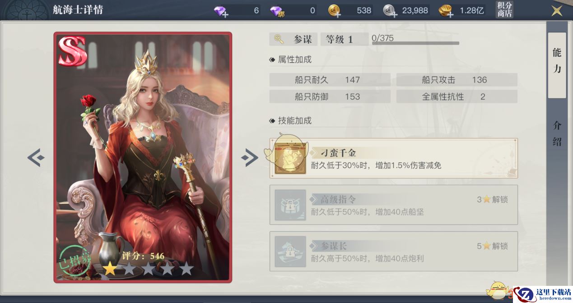
Task: Click the first gold star rating
Action: [109, 269]
